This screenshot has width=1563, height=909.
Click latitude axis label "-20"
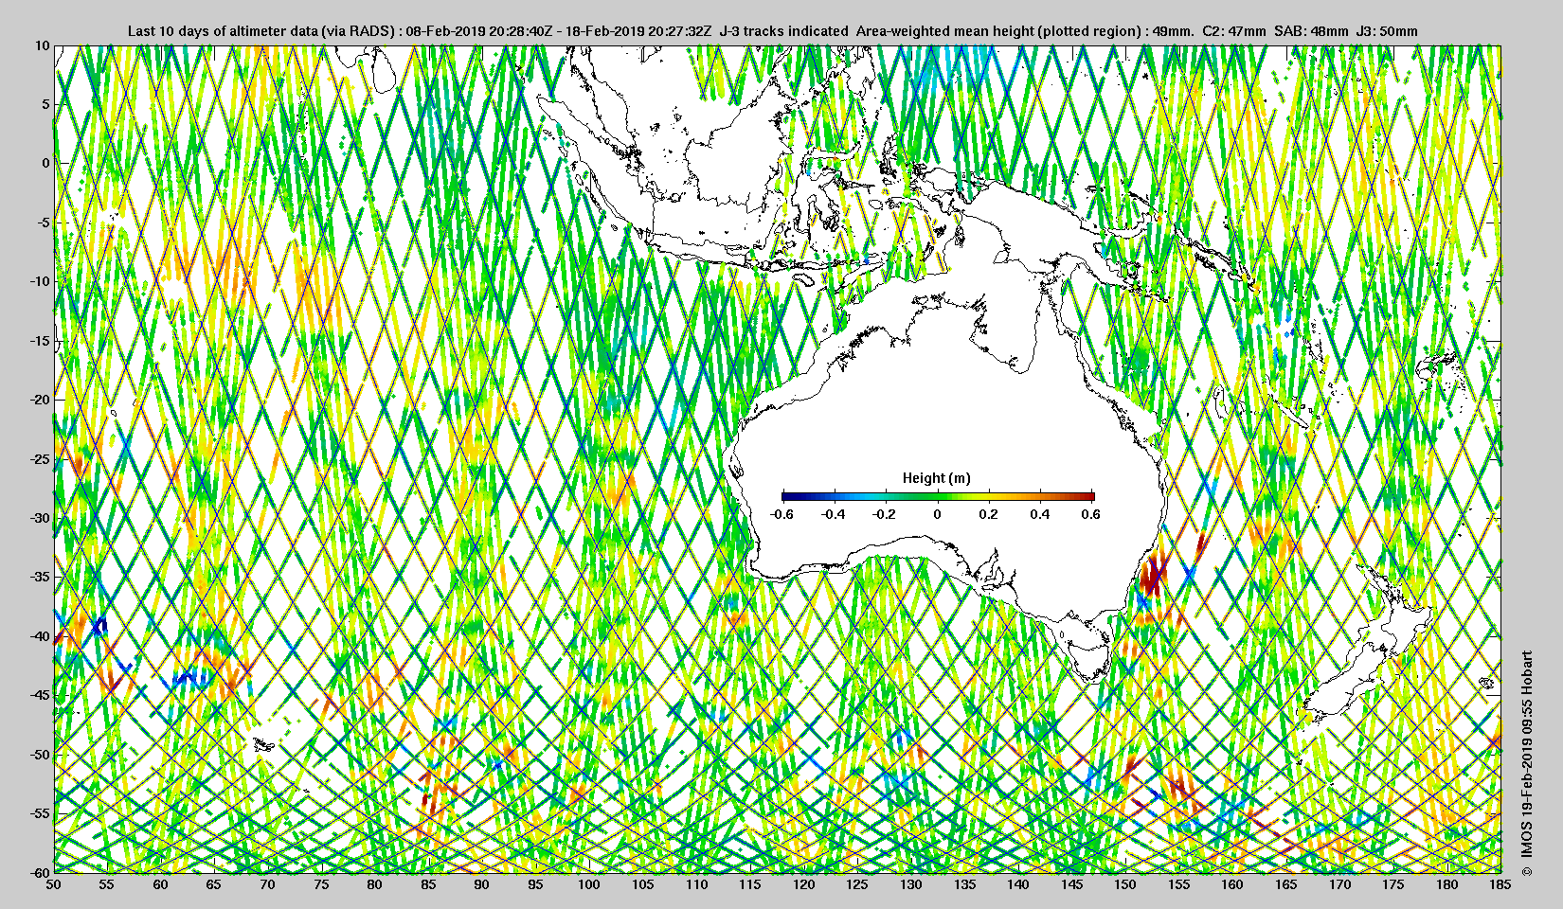(39, 400)
